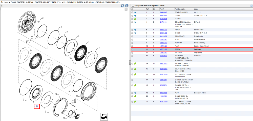The width and height of the screenshot is (253, 121).
Task: Sort by Ref column header
Action: coord(149,9)
